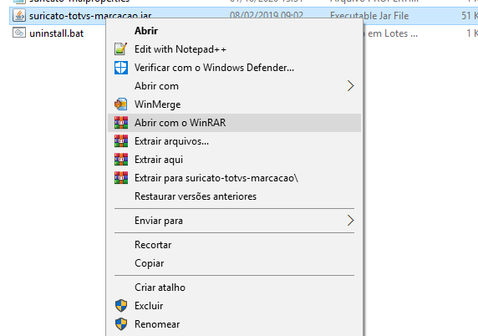Click the UAC shield icon next to Renomear
Viewport: 478px width, 336px height.
tap(121, 324)
